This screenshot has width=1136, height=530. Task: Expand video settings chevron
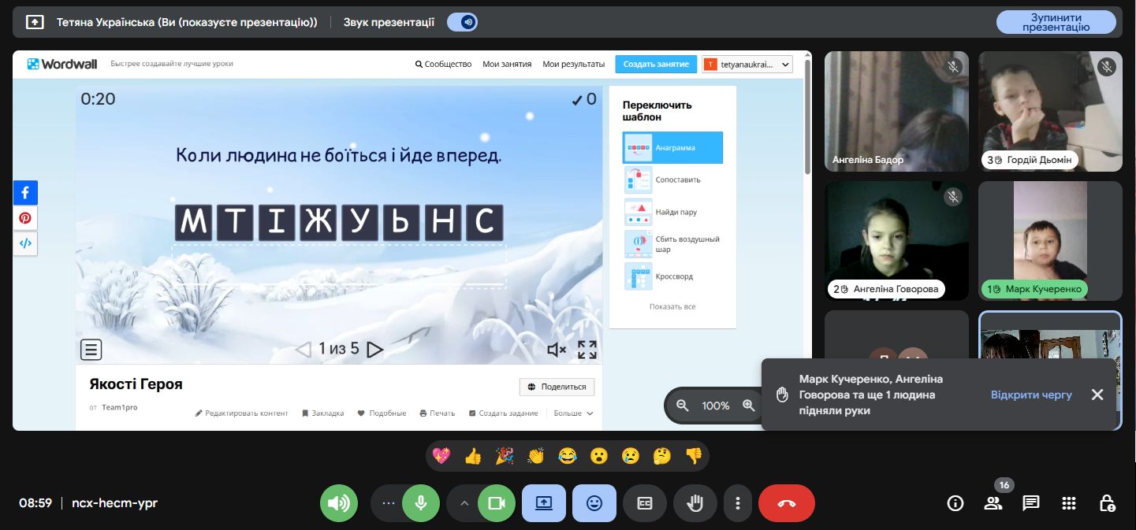464,503
